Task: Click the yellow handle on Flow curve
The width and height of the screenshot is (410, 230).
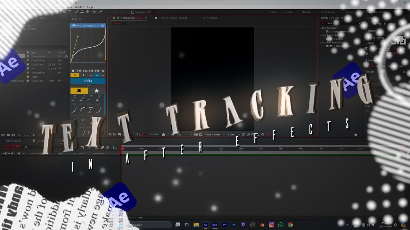Action: click(78, 36)
